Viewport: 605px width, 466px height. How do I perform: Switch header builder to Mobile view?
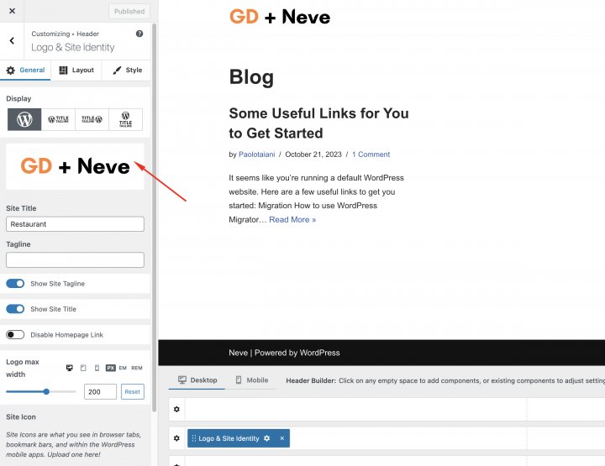coord(251,380)
